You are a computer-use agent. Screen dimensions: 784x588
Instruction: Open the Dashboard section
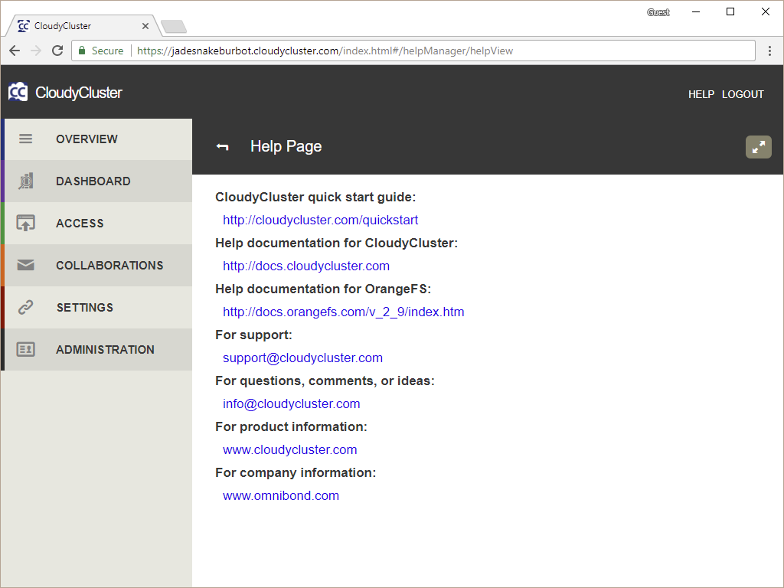point(98,181)
